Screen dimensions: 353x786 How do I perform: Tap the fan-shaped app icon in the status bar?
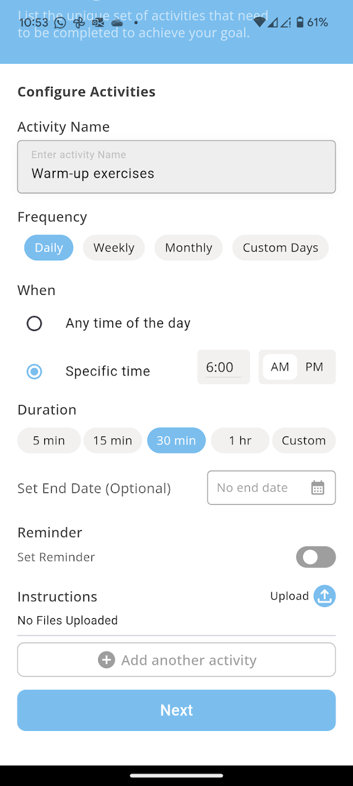(78, 22)
